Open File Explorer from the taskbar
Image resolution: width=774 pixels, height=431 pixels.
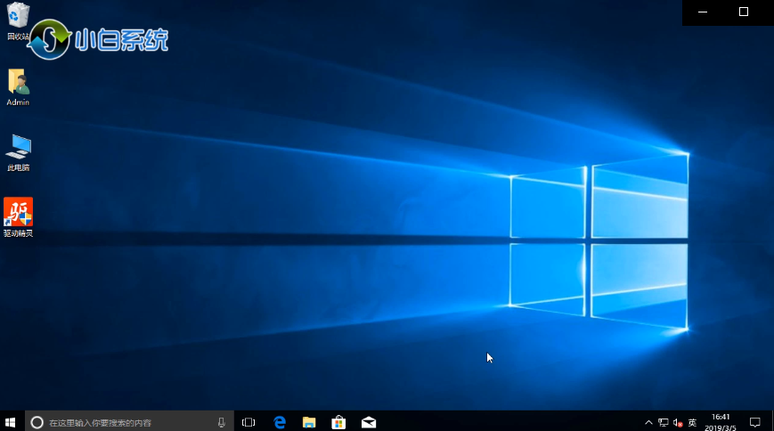click(309, 422)
